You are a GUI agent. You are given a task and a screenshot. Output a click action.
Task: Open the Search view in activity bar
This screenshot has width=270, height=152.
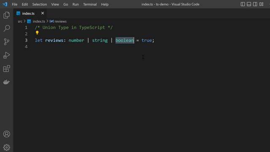[x=7, y=28]
